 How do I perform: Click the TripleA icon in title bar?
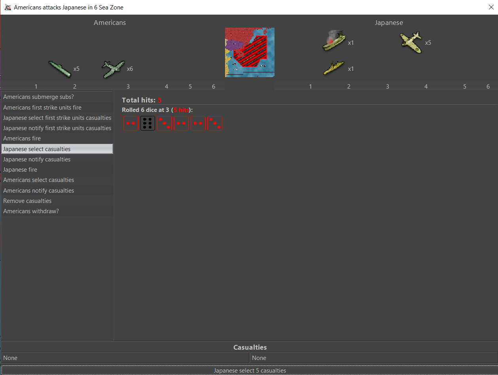[8, 8]
